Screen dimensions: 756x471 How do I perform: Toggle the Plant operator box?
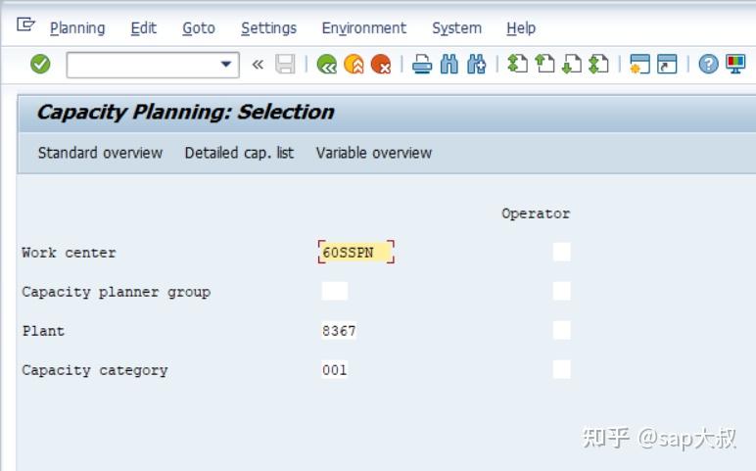coord(561,331)
